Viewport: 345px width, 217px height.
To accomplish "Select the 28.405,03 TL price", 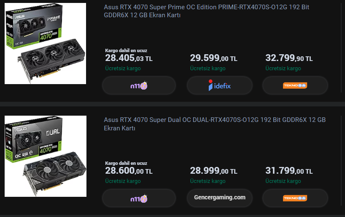I will [129, 58].
